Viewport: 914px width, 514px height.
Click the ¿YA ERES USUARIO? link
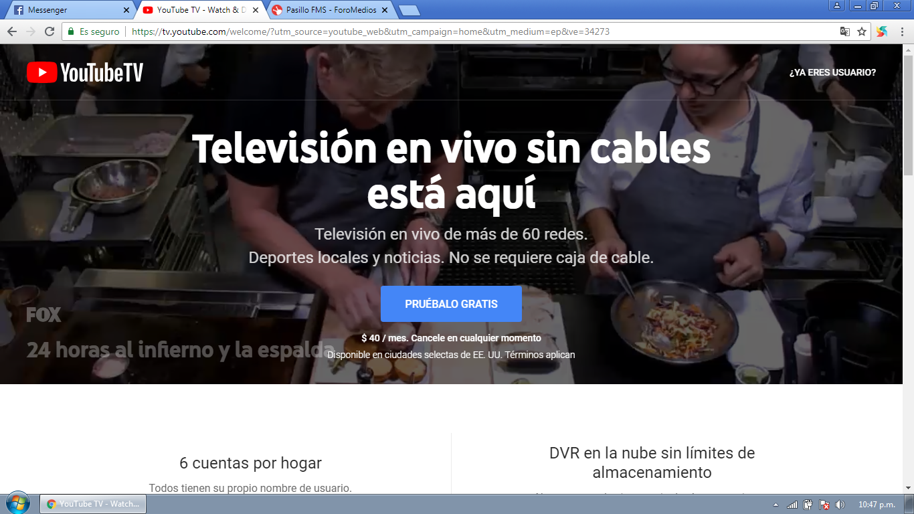pyautogui.click(x=832, y=72)
